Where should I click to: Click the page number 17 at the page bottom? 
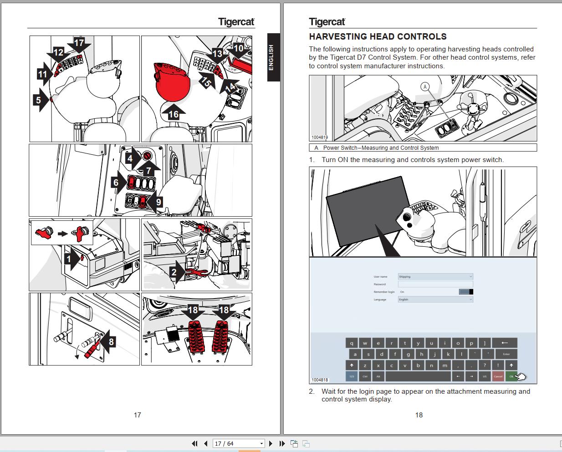click(x=138, y=415)
